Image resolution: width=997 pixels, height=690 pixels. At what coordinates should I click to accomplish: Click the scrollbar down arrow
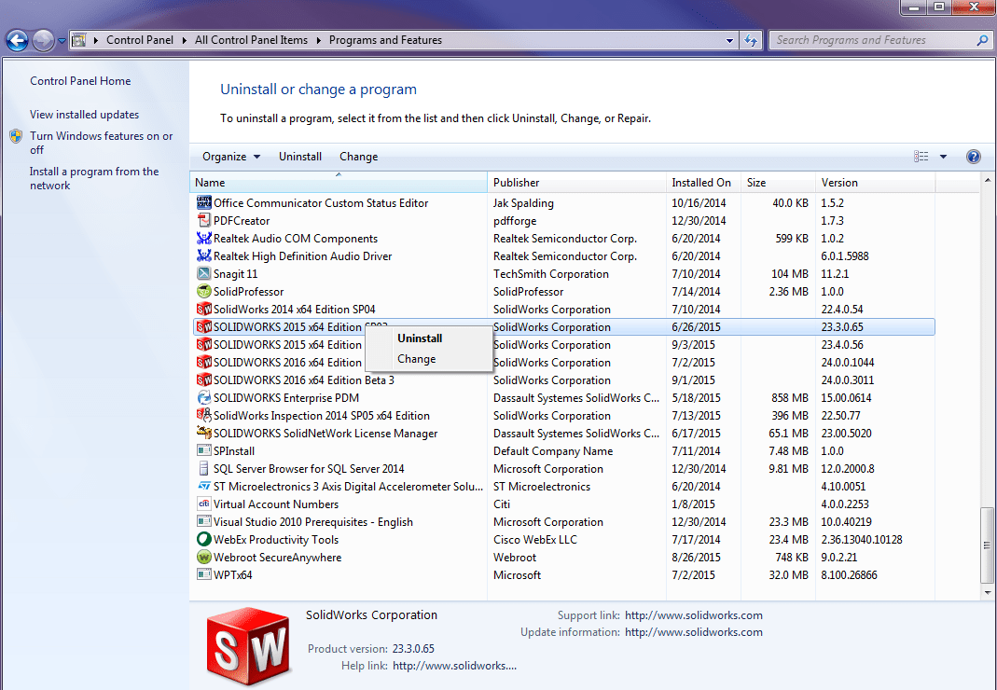[987, 592]
